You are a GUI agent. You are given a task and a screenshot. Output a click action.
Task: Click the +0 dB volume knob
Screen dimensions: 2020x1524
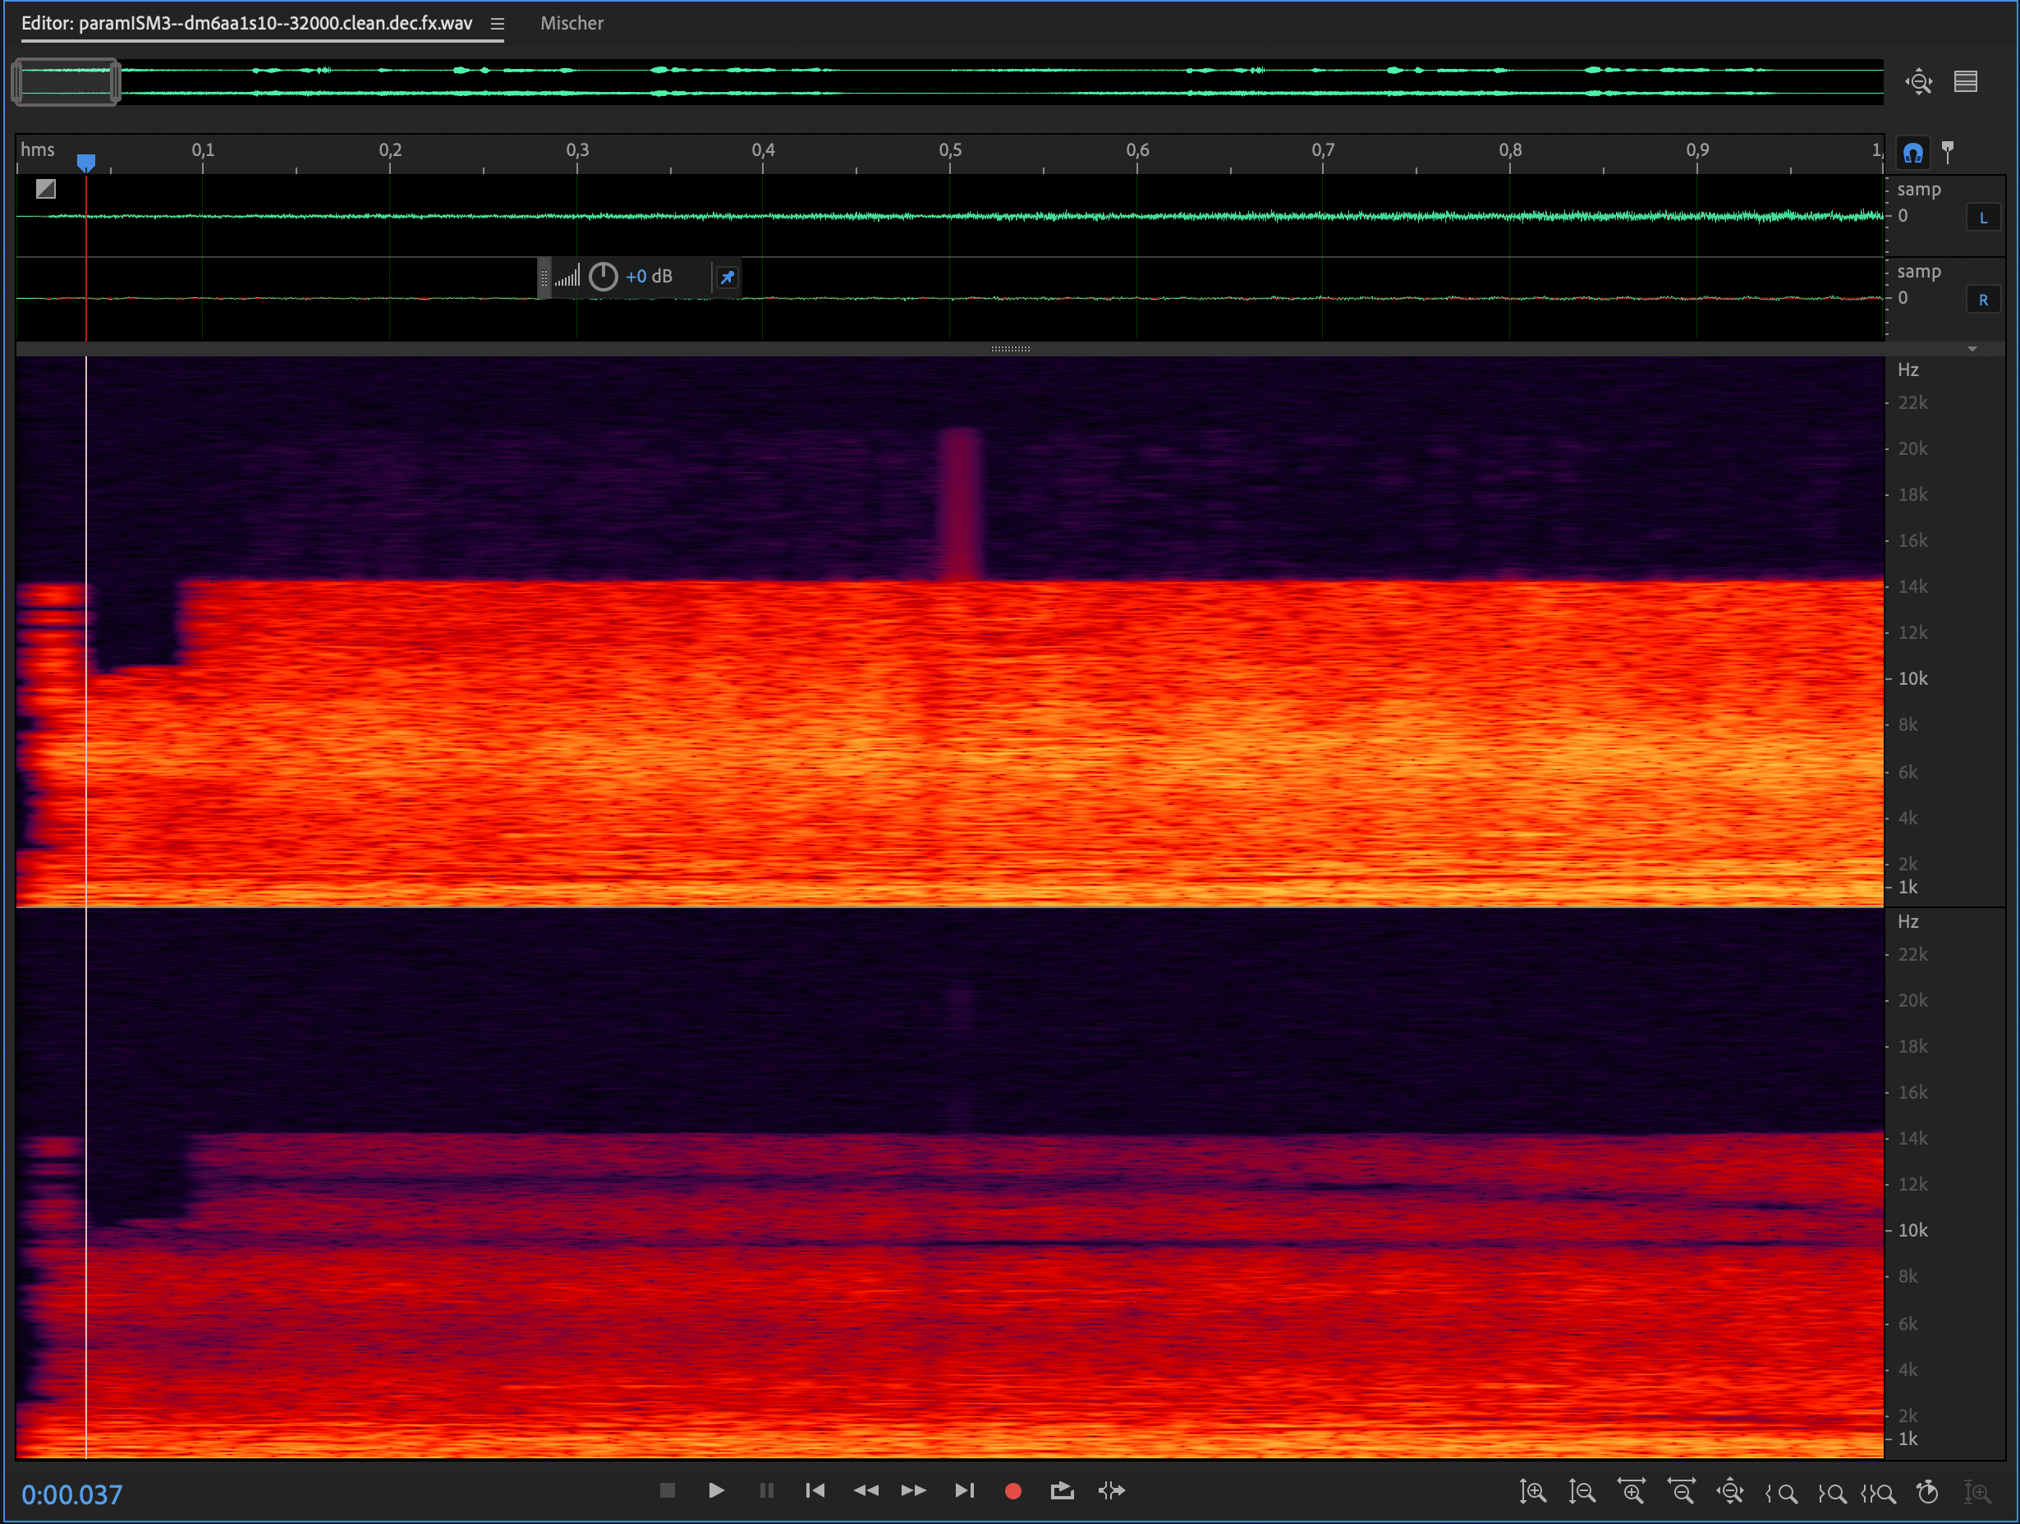click(603, 277)
